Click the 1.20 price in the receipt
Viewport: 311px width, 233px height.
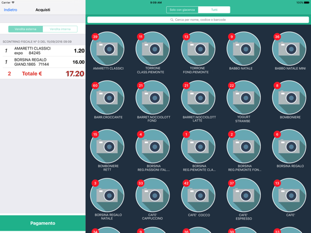[x=79, y=51]
